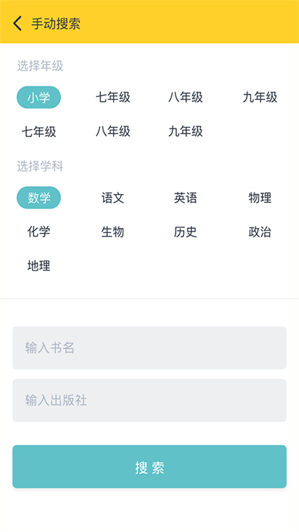Select the 化学 subject
The image size is (299, 532).
(39, 231)
